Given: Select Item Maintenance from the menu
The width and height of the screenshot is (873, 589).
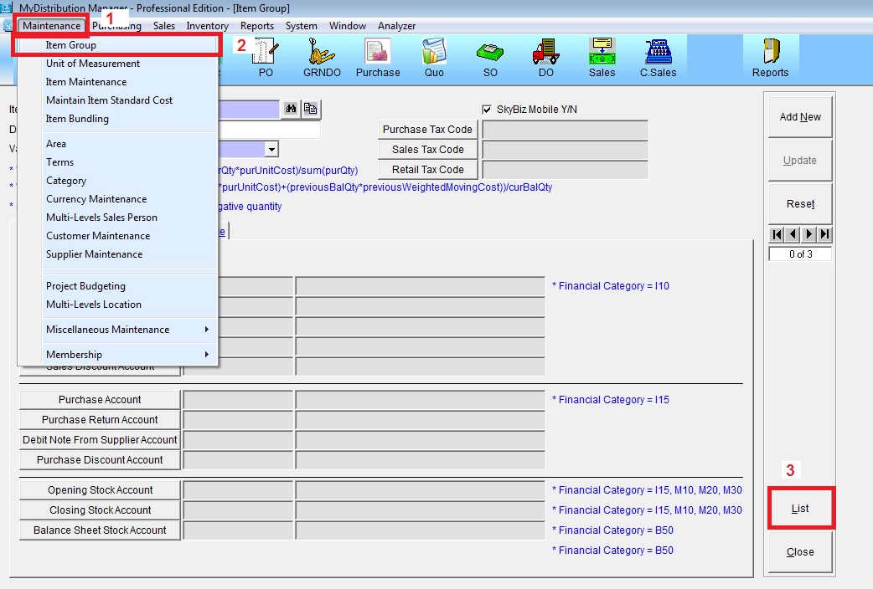Looking at the screenshot, I should [86, 82].
